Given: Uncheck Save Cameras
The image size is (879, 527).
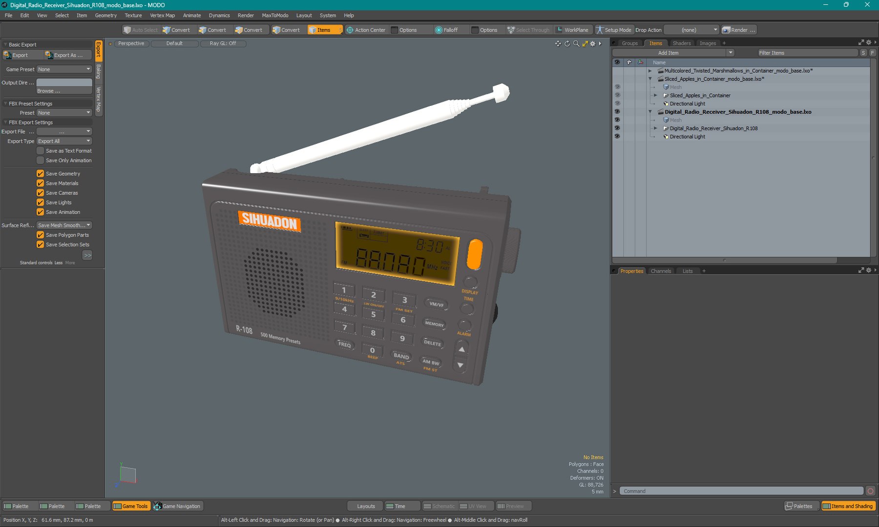Looking at the screenshot, I should 41,193.
